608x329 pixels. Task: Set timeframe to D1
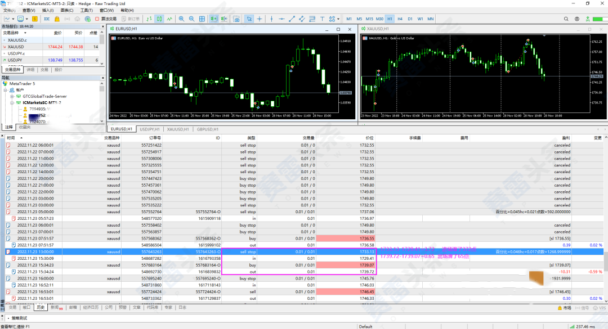[x=410, y=19]
